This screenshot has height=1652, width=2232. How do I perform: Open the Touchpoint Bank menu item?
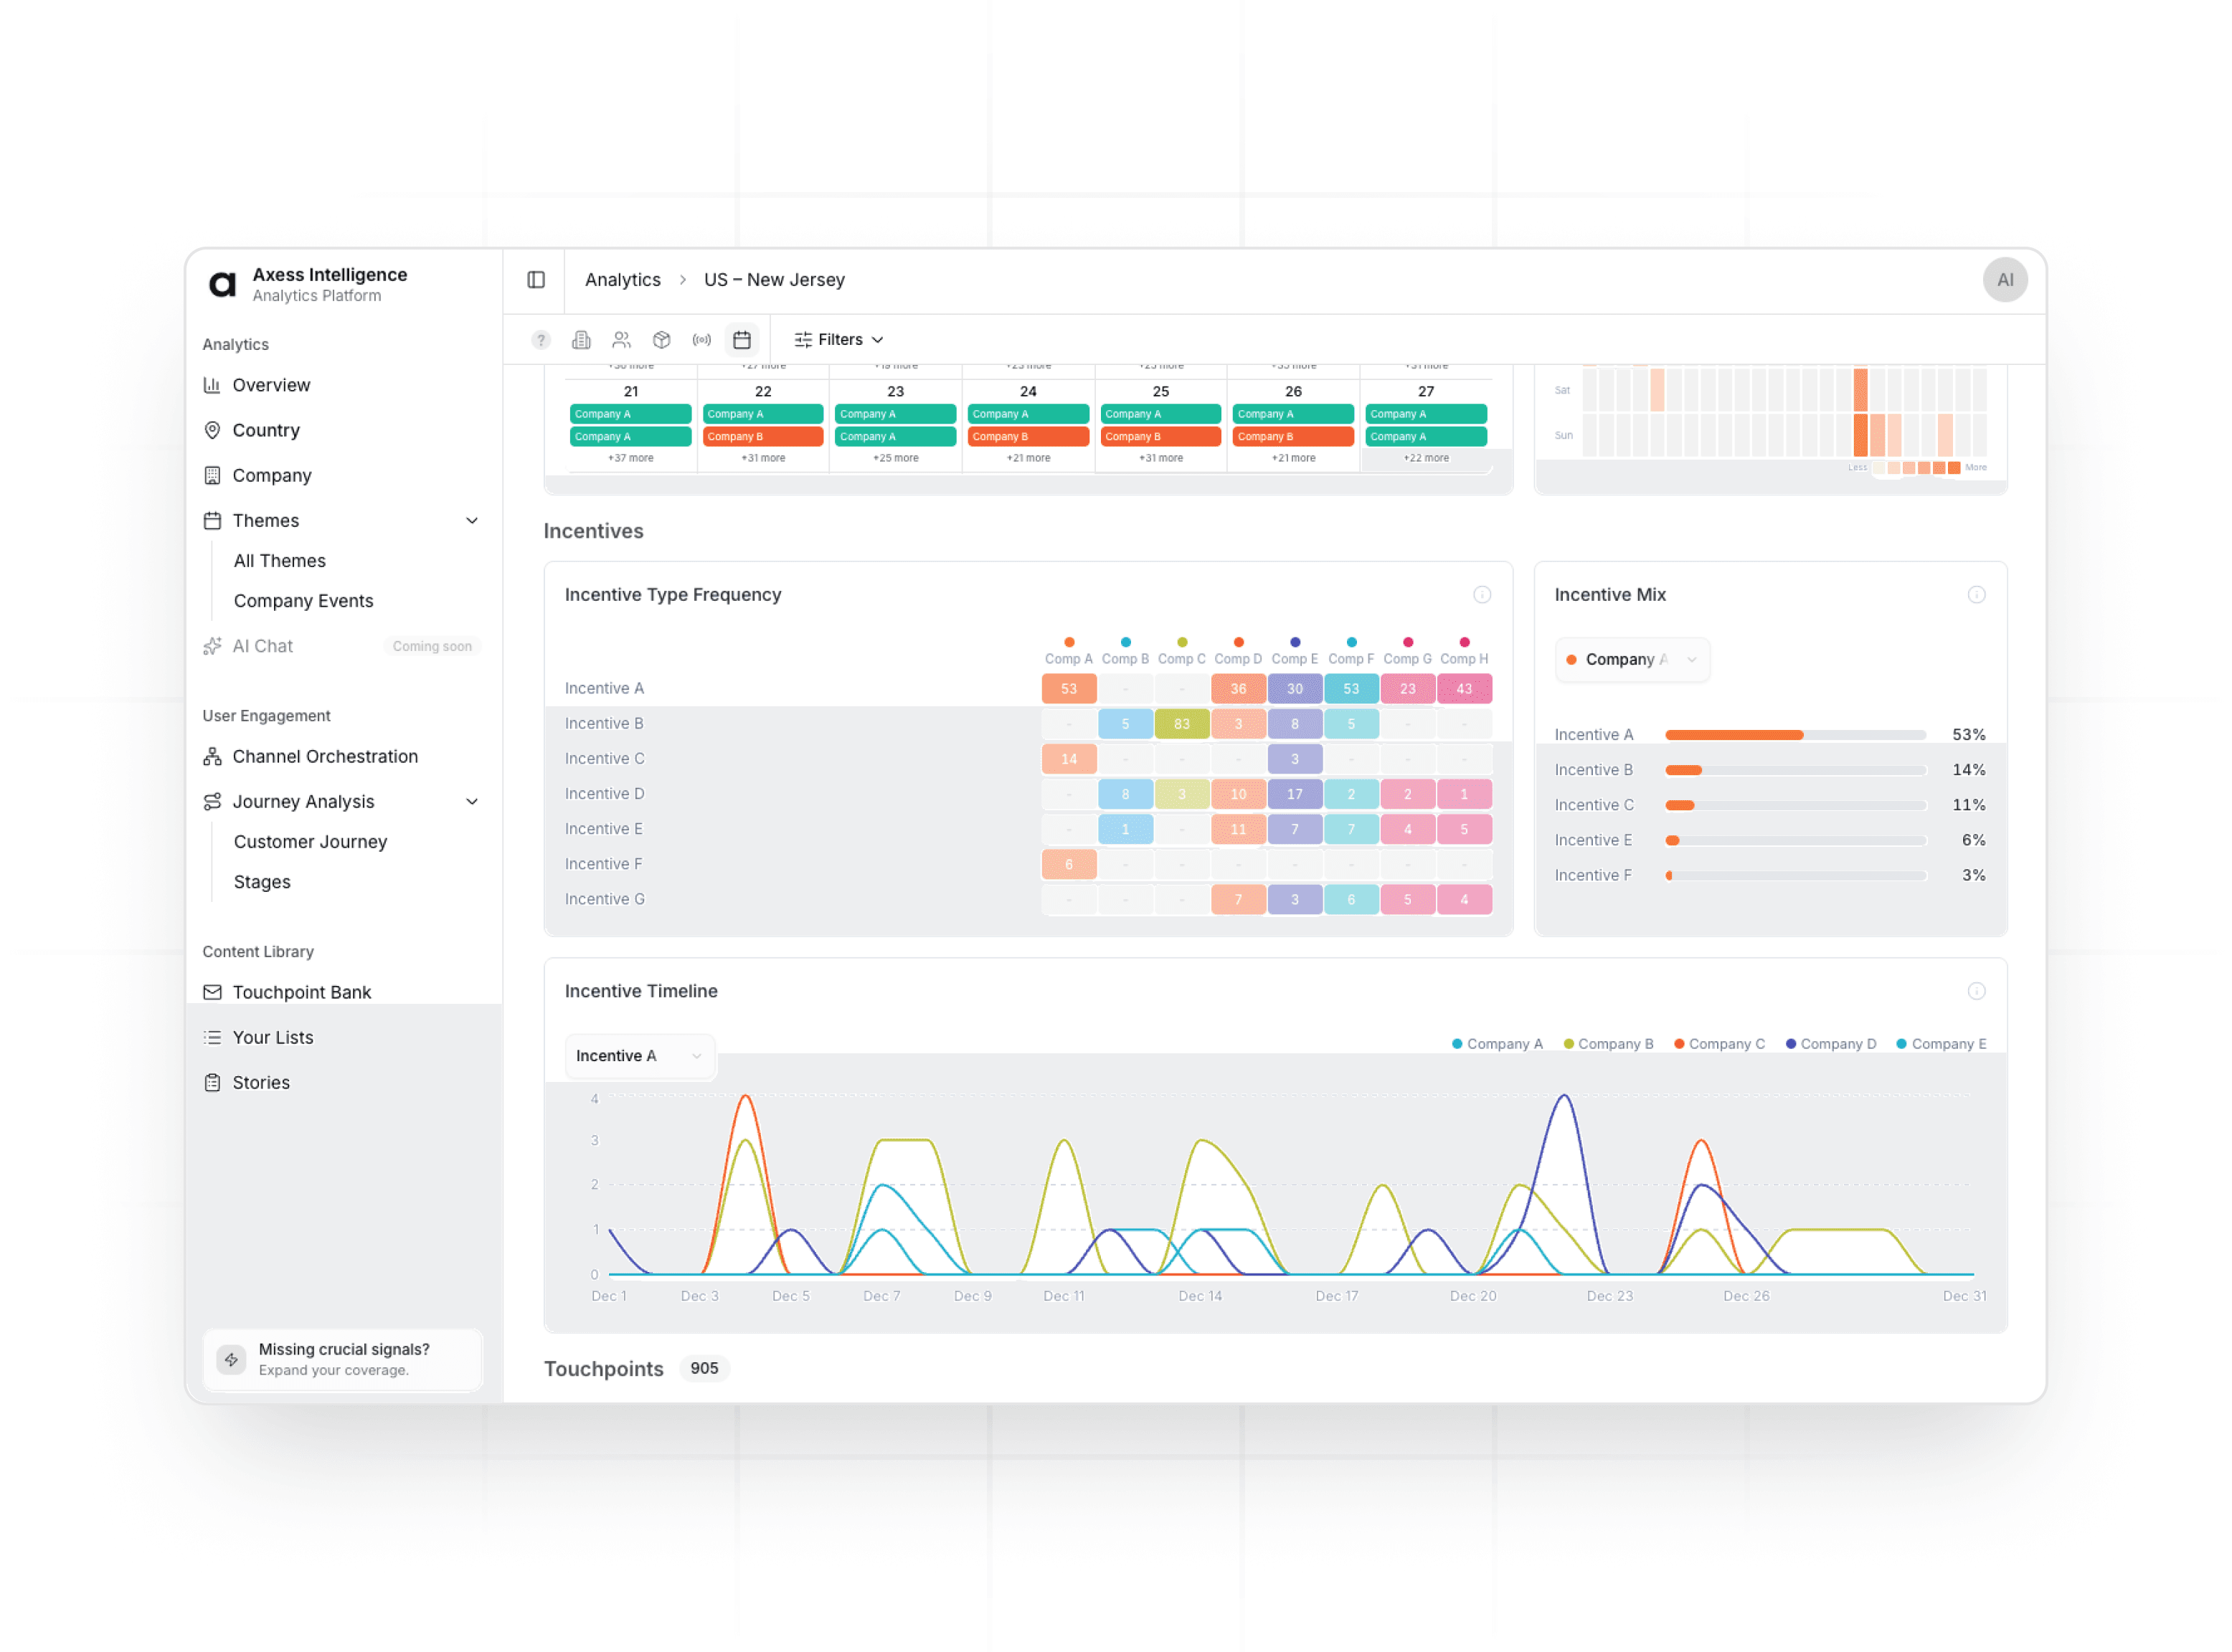[x=301, y=992]
